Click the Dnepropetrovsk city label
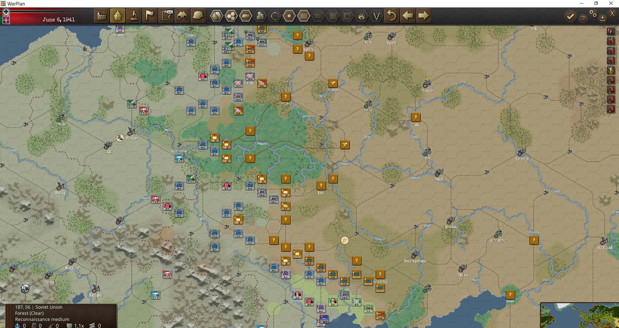Screen dimensions: 619x328 [x=416, y=261]
